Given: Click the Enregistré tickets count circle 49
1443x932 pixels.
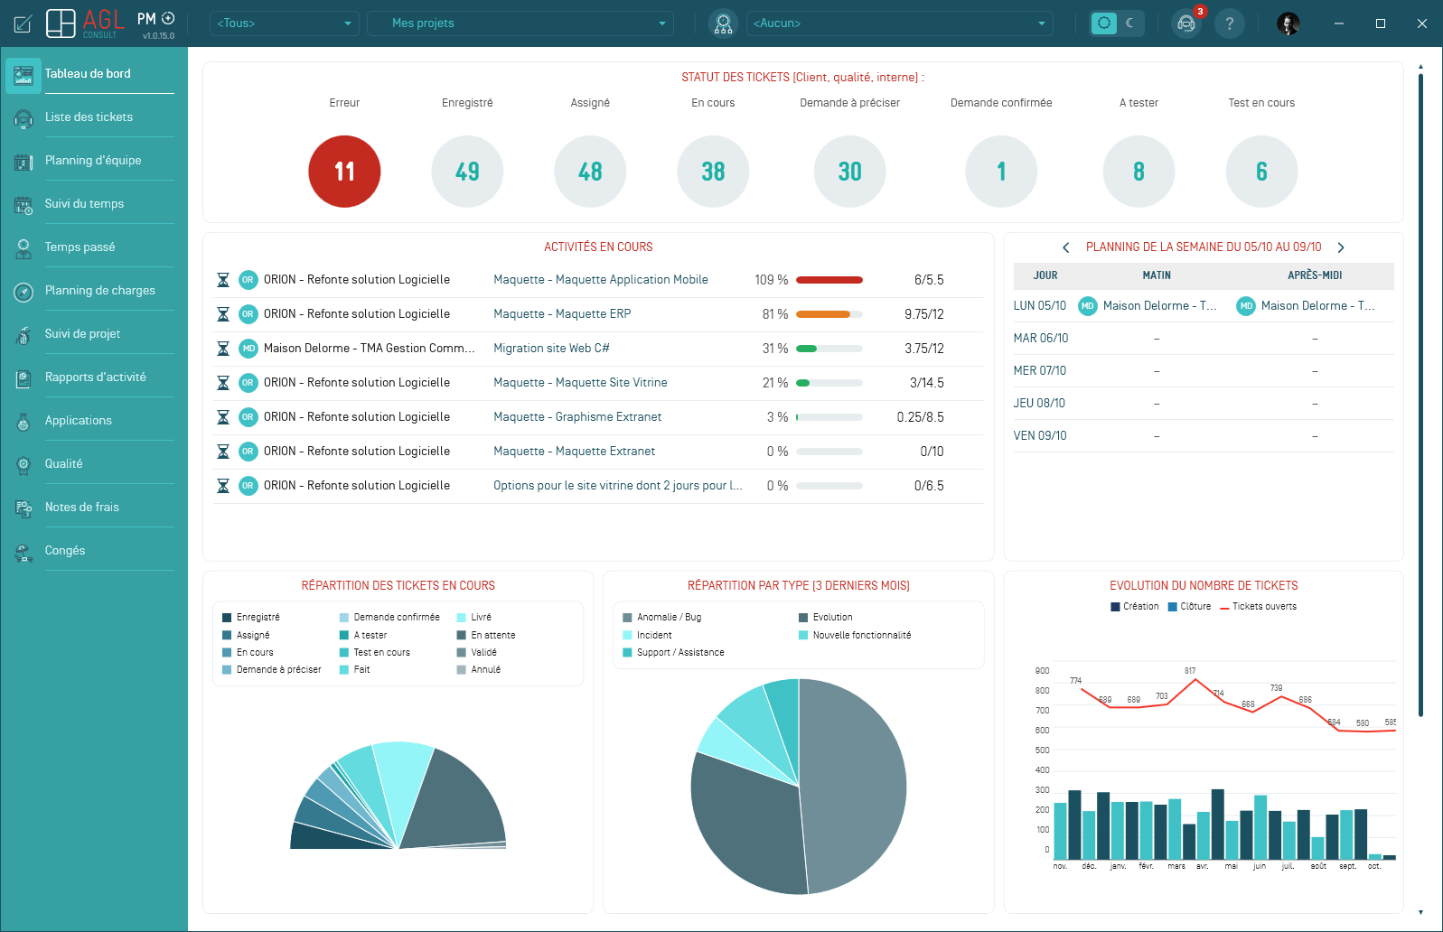Looking at the screenshot, I should [x=467, y=172].
